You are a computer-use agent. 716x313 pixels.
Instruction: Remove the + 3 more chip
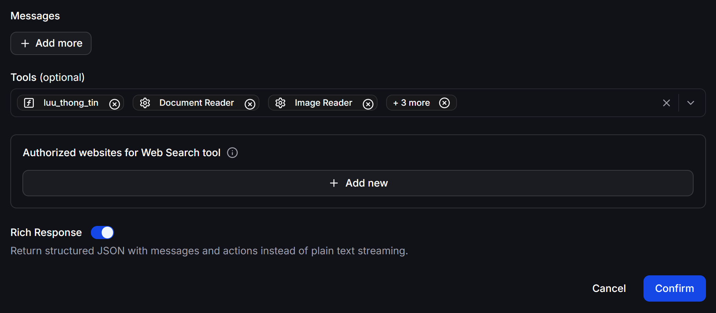(445, 103)
